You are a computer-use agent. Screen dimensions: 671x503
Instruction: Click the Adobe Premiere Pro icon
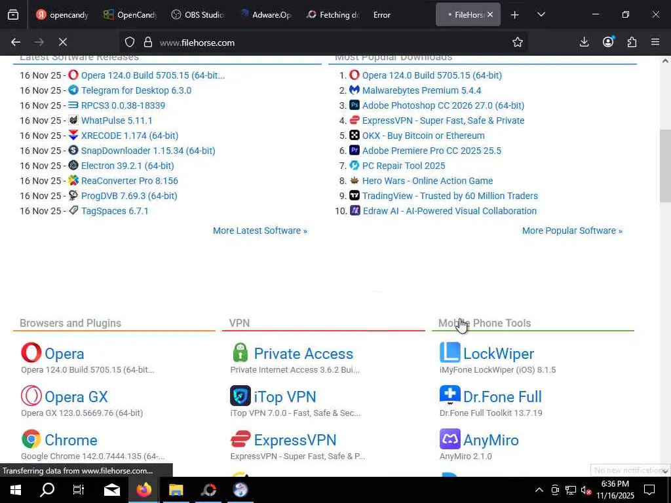355,151
